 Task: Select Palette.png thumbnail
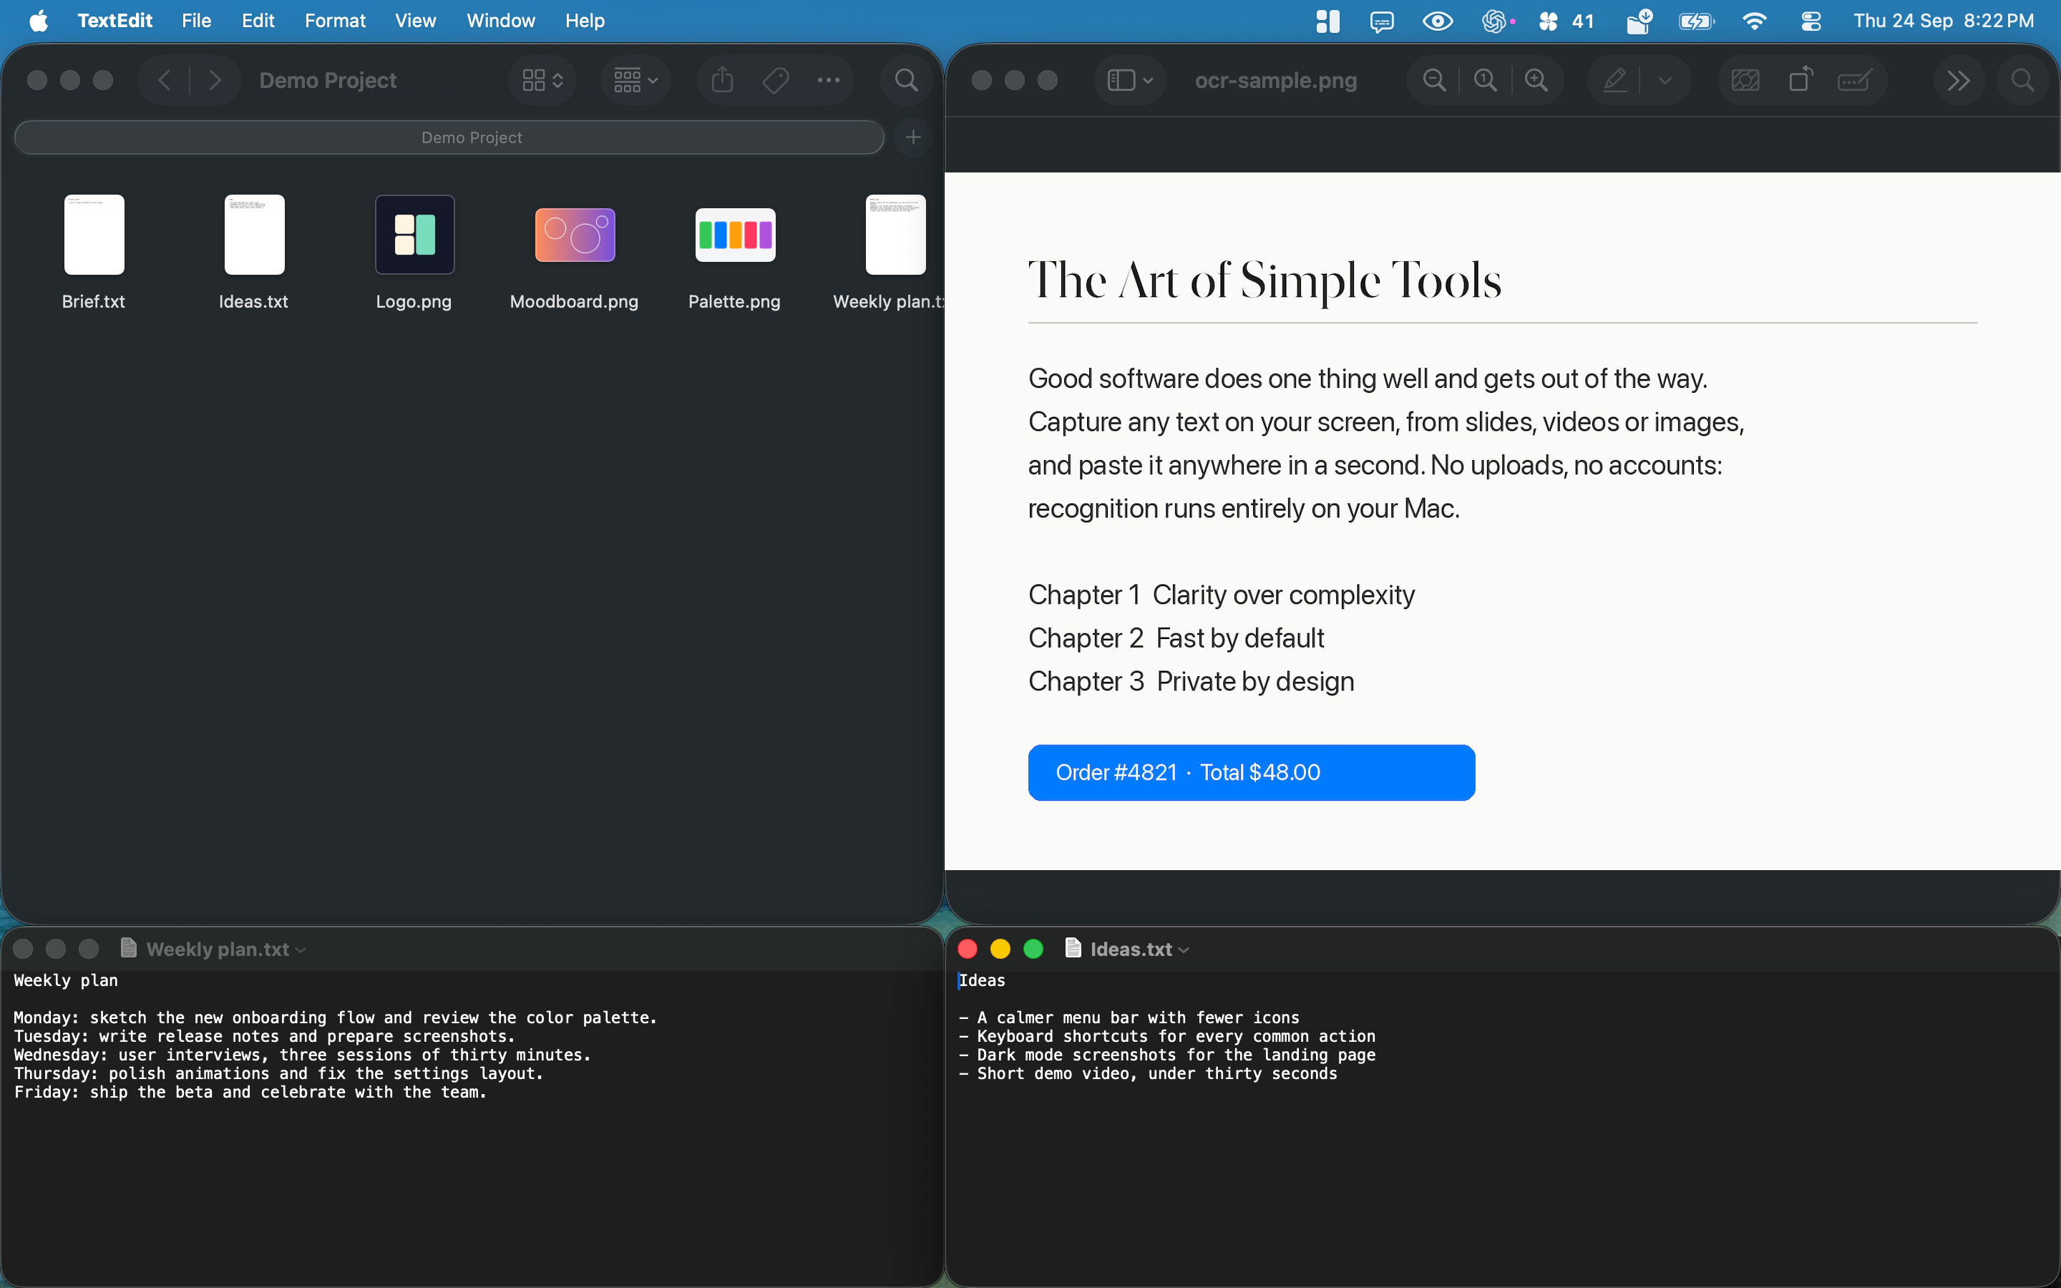coord(735,234)
